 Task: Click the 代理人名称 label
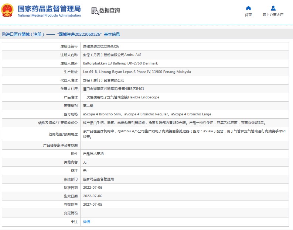[69, 80]
